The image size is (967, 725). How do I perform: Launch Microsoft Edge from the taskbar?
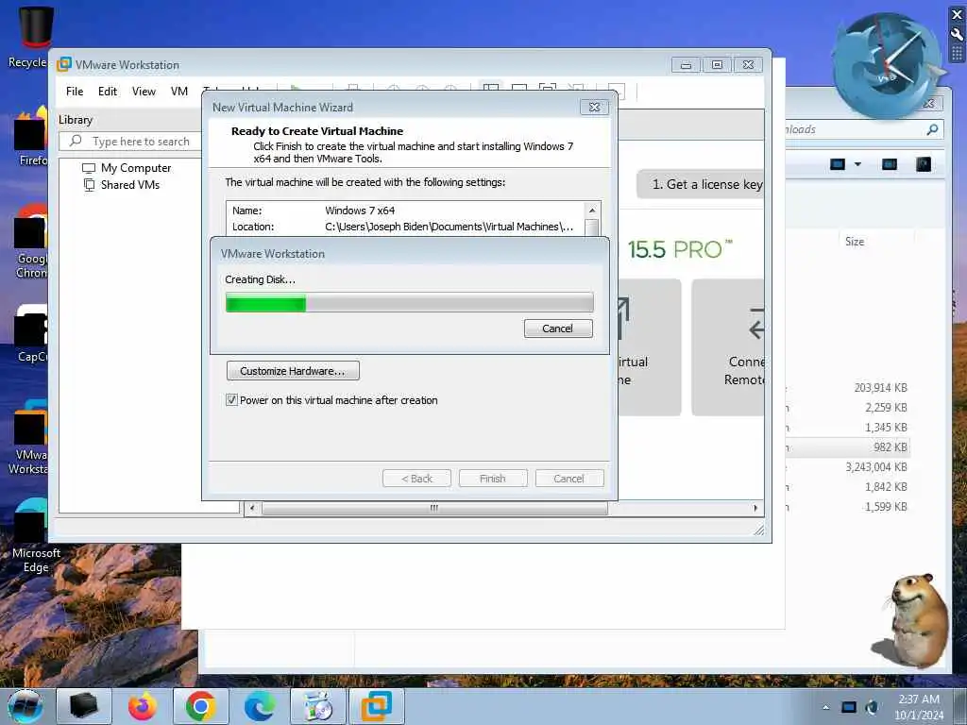point(260,706)
